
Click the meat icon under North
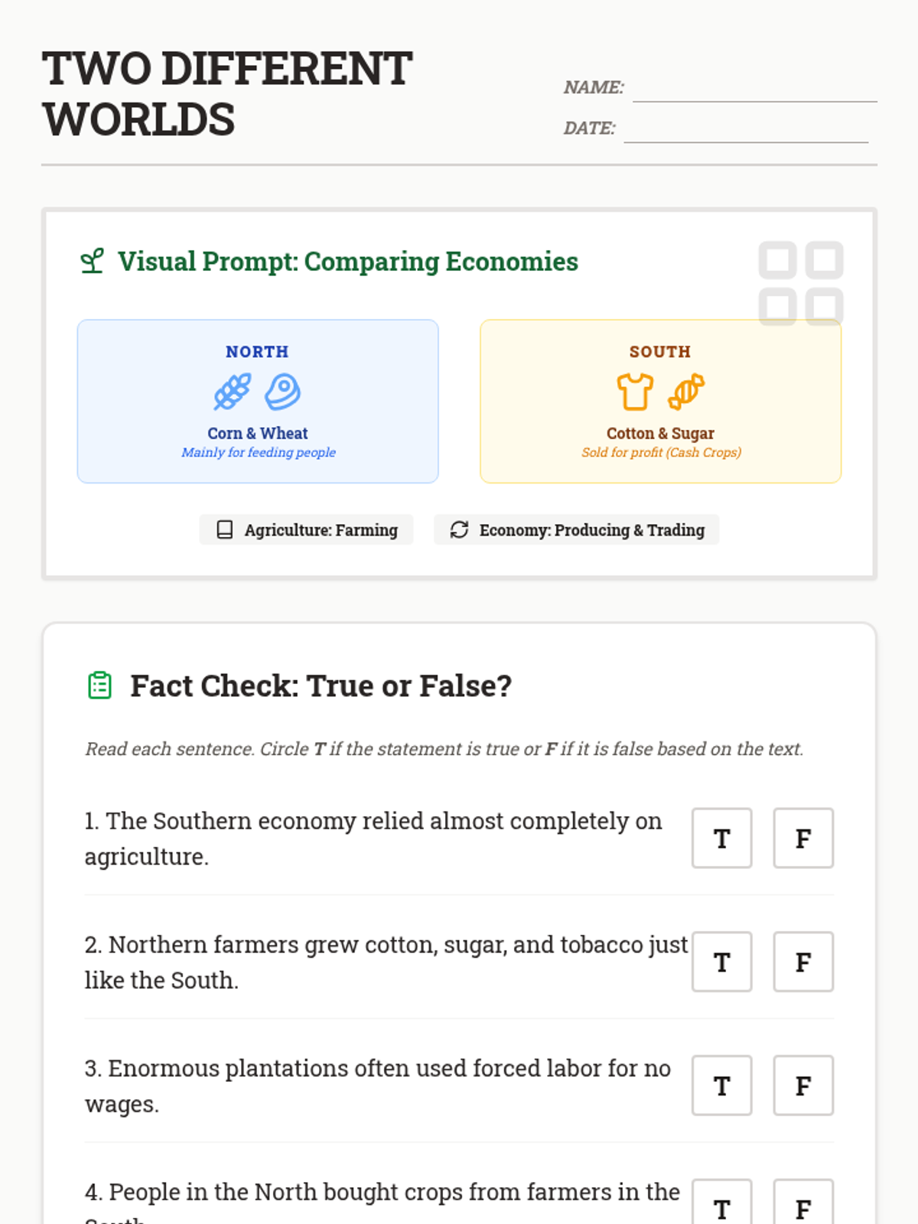point(282,392)
